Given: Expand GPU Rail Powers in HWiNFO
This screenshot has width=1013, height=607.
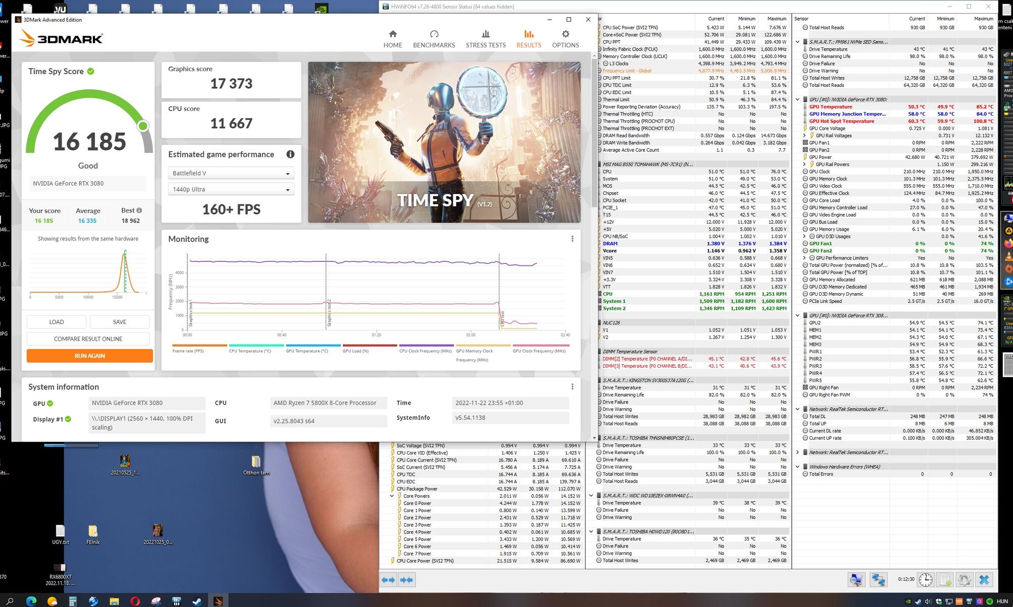Looking at the screenshot, I should tap(804, 164).
